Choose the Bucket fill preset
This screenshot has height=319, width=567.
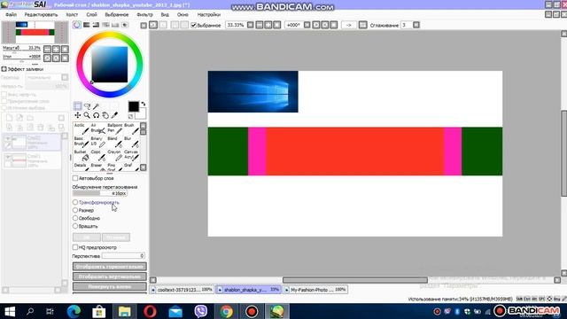click(x=82, y=155)
